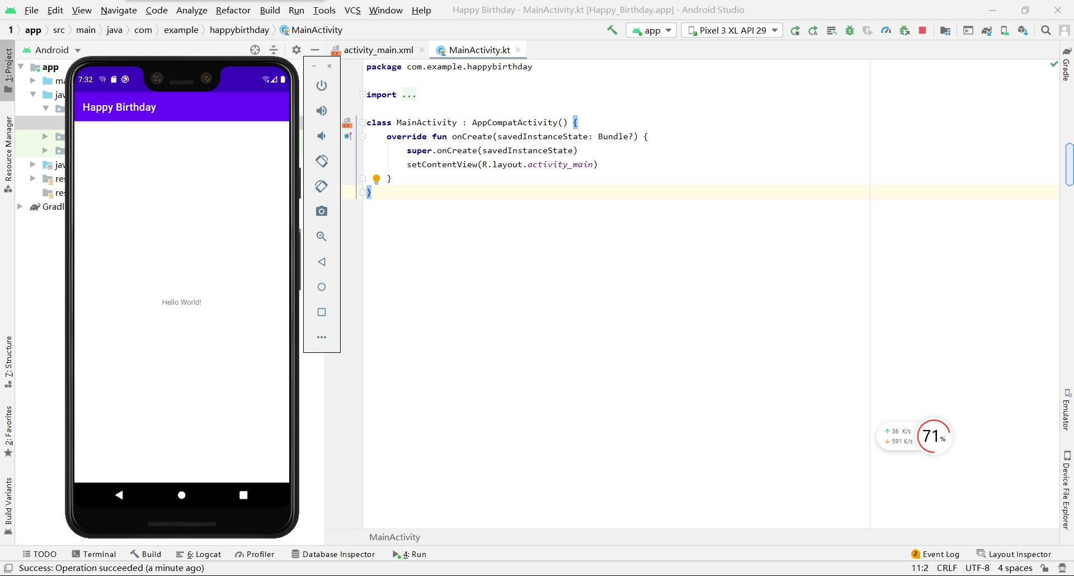
Task: Click the emulator Volume Up button
Action: 322,111
